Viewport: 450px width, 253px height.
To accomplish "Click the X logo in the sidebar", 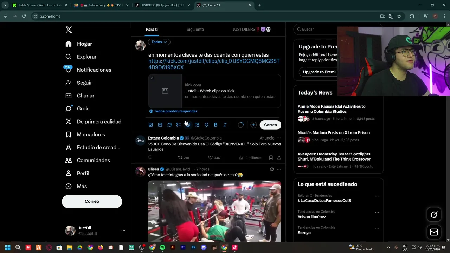I will (x=69, y=30).
